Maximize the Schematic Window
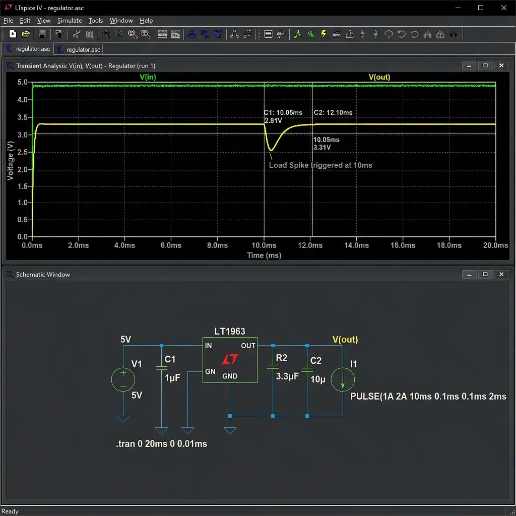 [x=485, y=274]
